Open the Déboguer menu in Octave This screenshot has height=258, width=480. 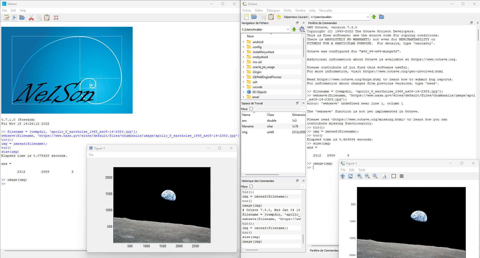click(273, 11)
